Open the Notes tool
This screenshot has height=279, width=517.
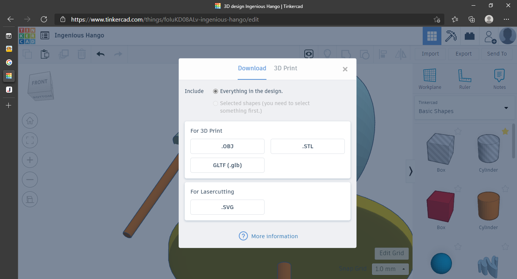click(500, 79)
